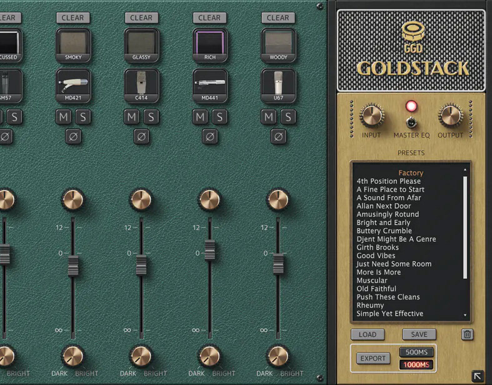Click the GGD Goldstack logo
This screenshot has height=385, width=492.
(413, 49)
